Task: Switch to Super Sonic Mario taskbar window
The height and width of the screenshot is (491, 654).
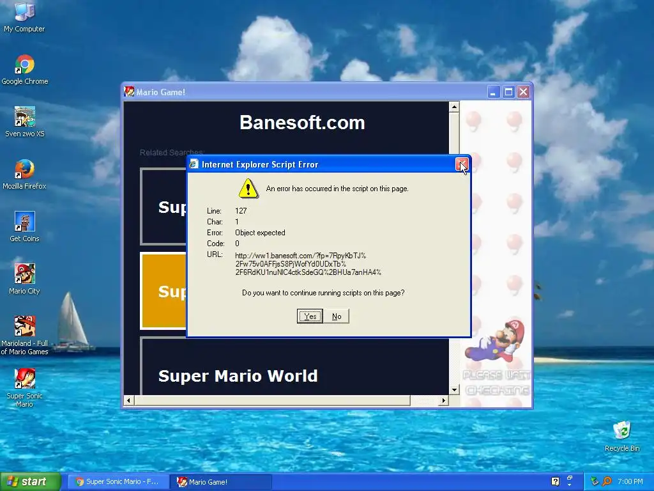Action: [x=118, y=482]
